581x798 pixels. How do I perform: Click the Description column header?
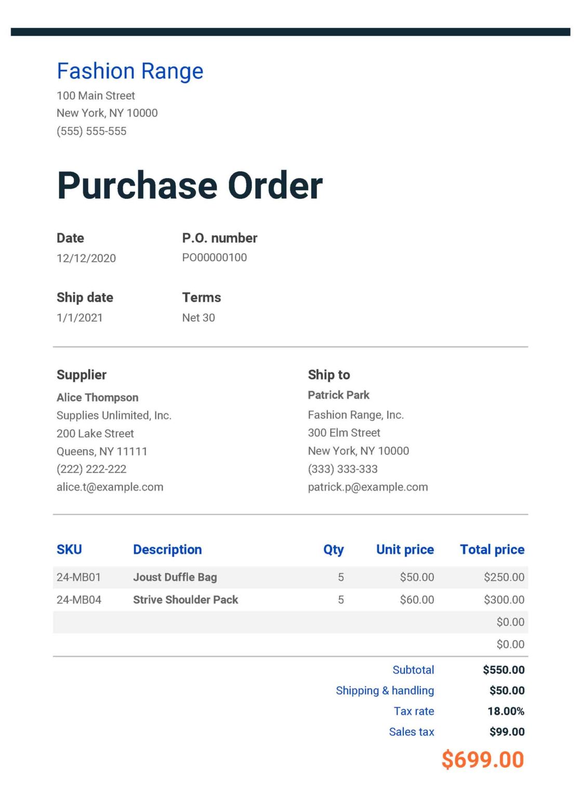click(167, 550)
